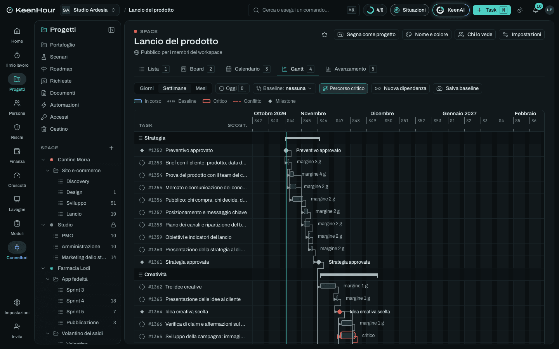Click Preventivo approvato milestone diamond
This screenshot has height=349, width=559.
click(x=286, y=150)
